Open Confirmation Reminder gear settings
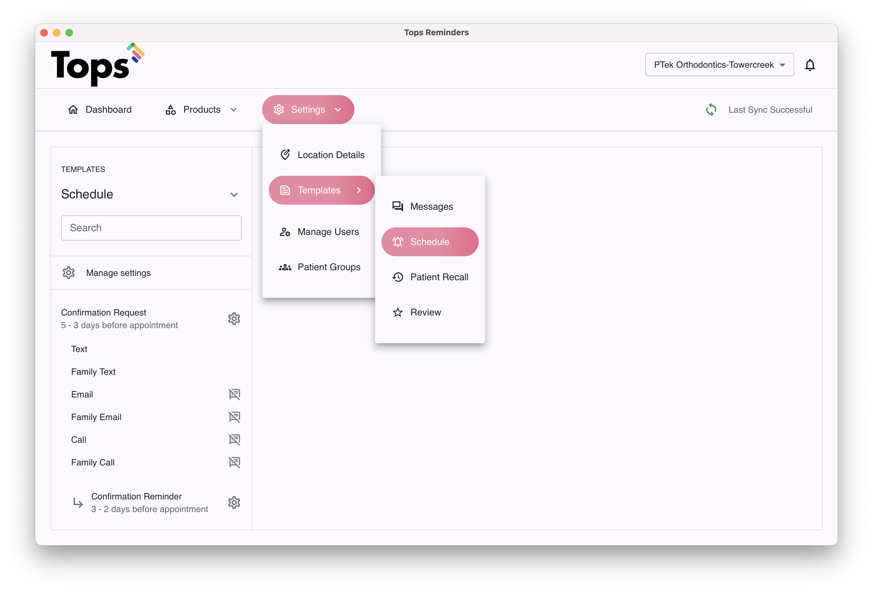Screen dimensions: 873x592 tap(234, 503)
